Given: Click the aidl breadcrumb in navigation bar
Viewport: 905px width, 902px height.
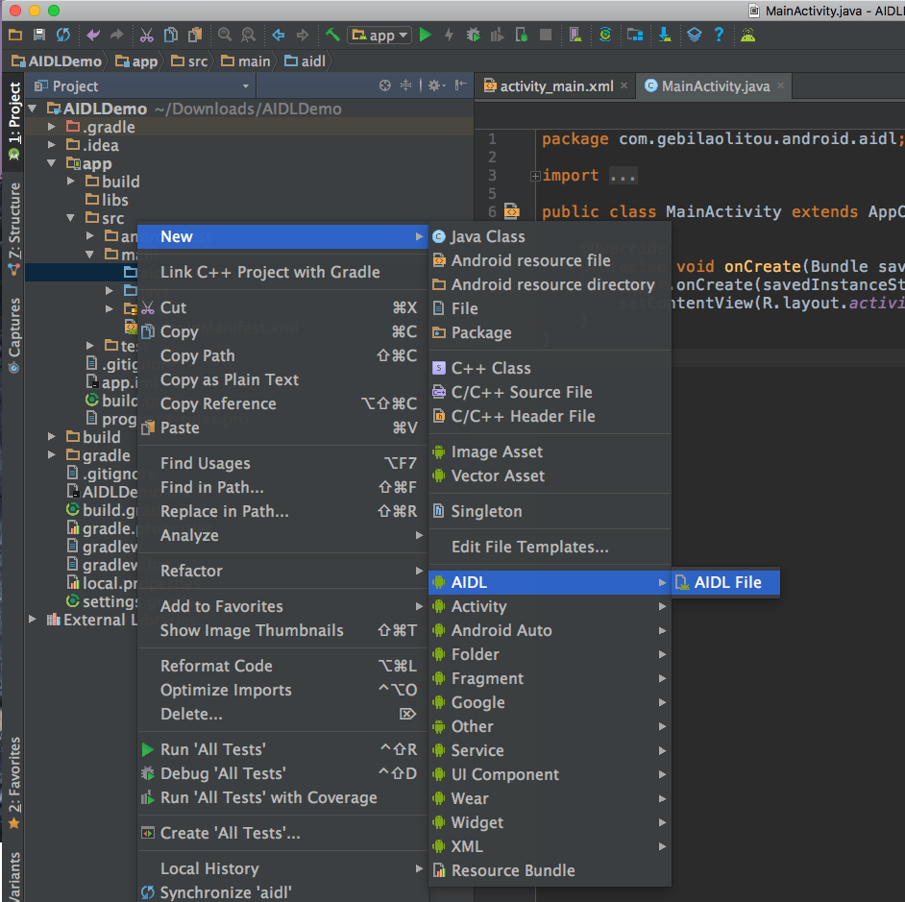Looking at the screenshot, I should [306, 61].
